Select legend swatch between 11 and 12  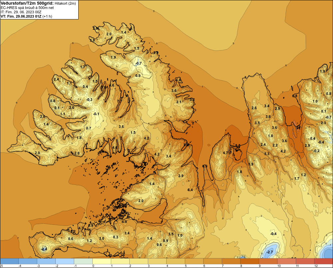point(305,261)
